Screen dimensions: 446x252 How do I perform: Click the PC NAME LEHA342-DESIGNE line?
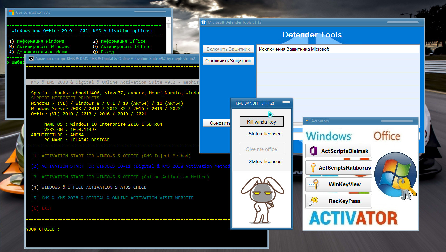click(x=77, y=140)
